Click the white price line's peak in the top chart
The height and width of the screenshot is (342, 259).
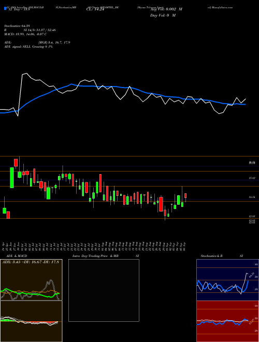click(x=26, y=74)
